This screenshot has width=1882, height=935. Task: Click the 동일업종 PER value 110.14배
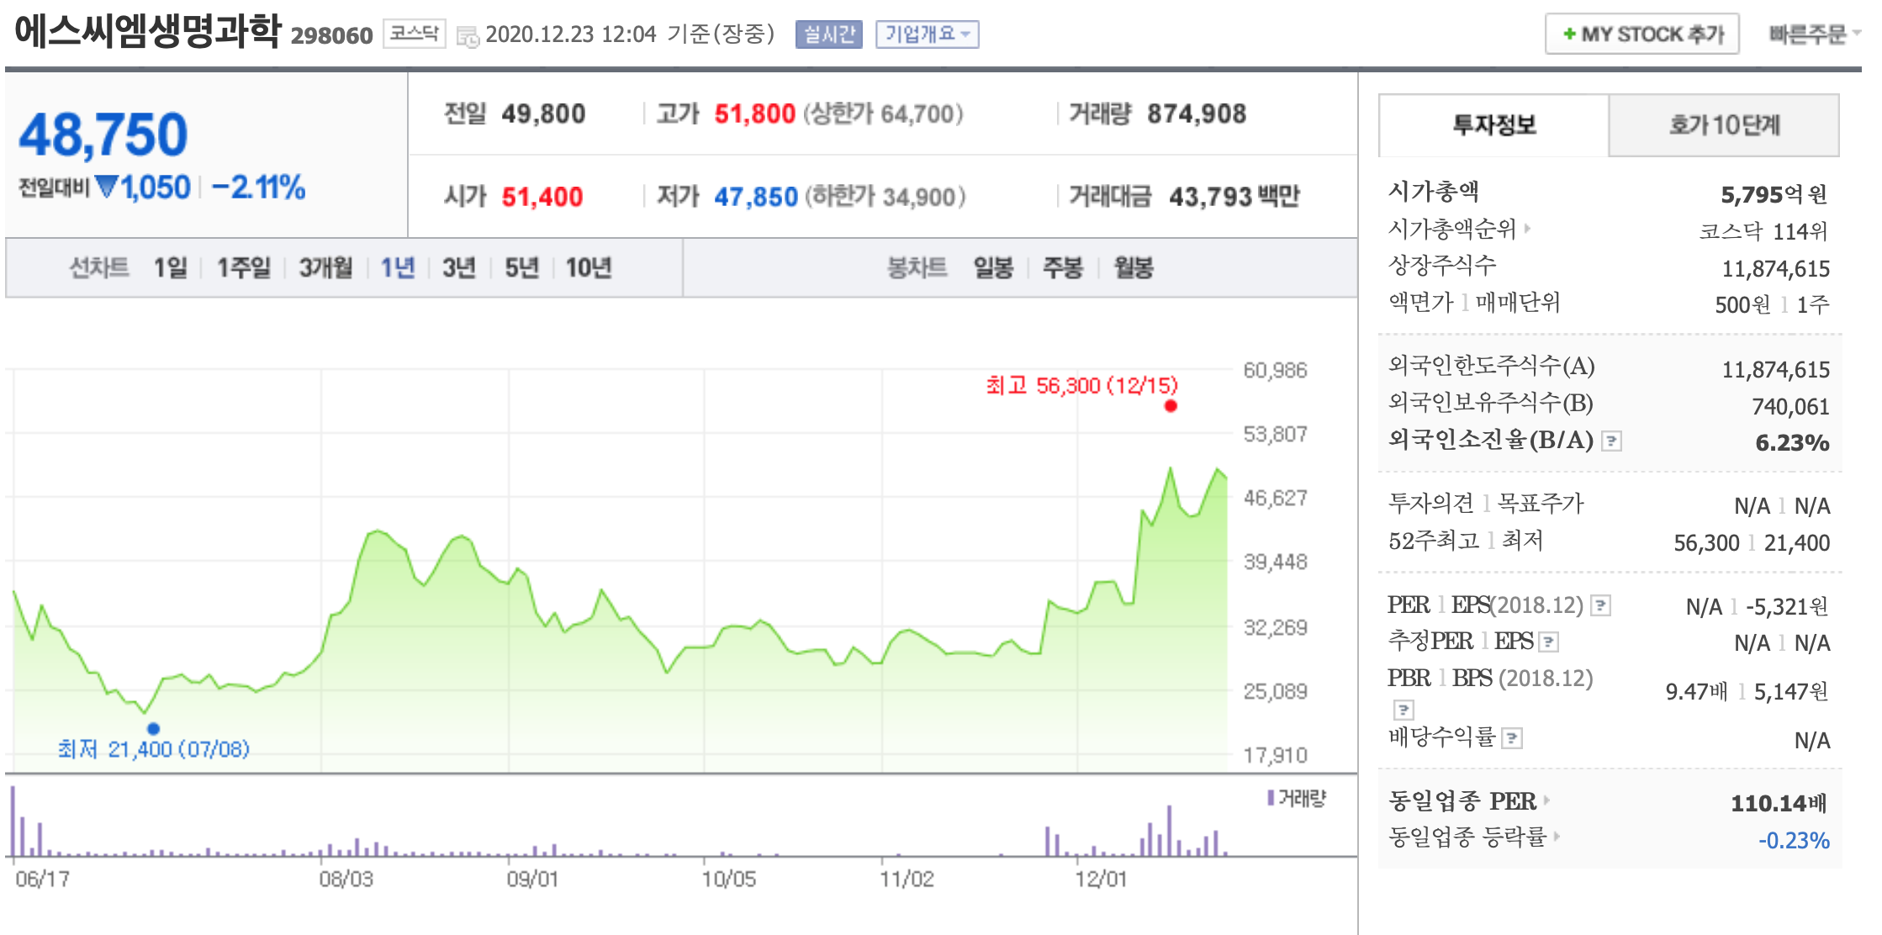point(1779,803)
